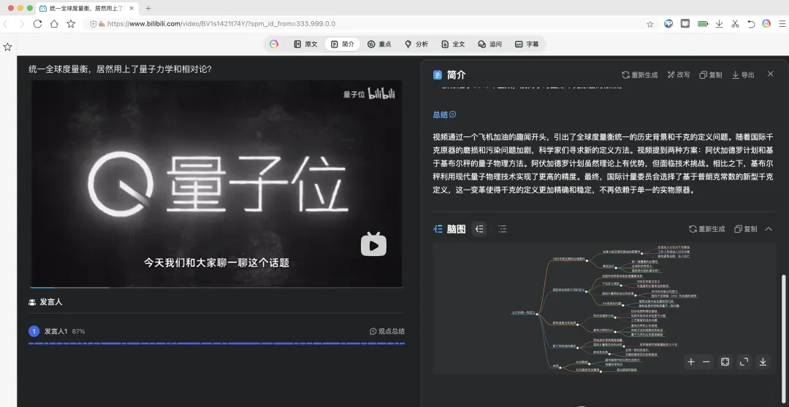
Task: Select the 发言人1 speaker badge
Action: tap(34, 331)
